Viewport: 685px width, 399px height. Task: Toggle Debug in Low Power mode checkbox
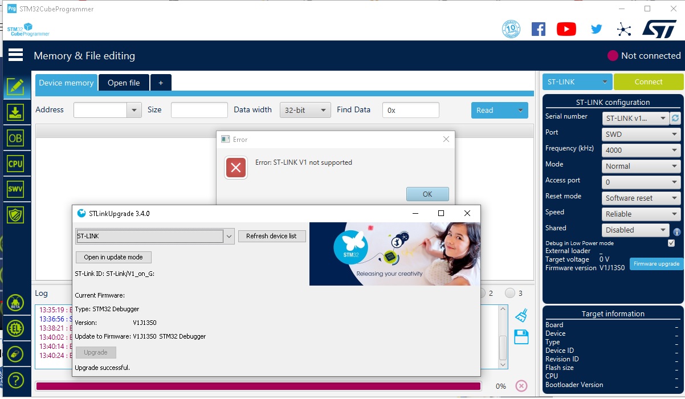pyautogui.click(x=671, y=243)
